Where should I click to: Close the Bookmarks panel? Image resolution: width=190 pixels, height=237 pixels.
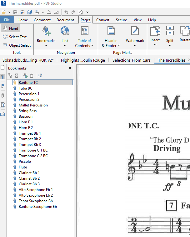tap(70, 68)
